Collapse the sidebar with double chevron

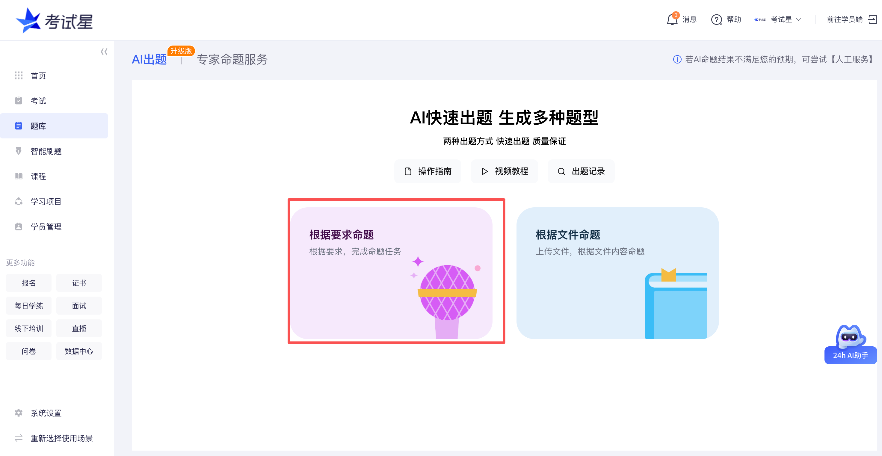coord(104,52)
